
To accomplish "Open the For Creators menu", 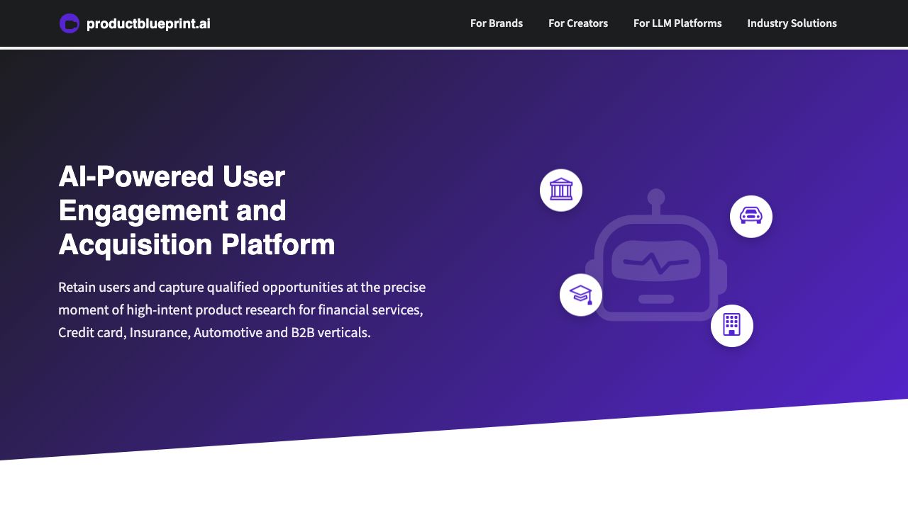I will [578, 23].
